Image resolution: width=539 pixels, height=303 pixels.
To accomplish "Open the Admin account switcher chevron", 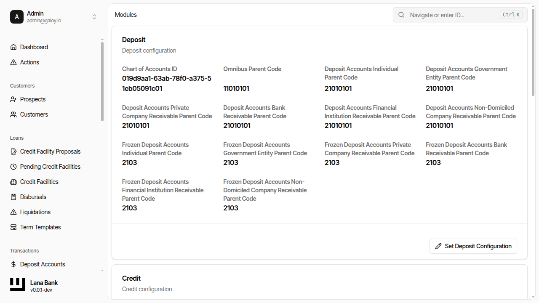I will [94, 17].
